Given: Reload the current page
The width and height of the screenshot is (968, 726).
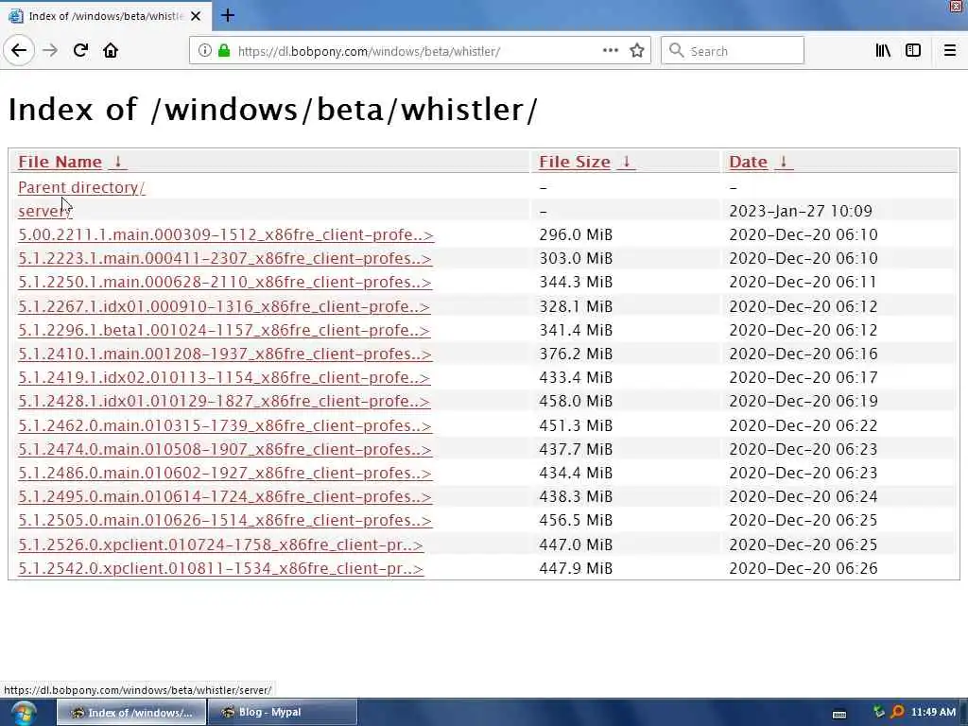Looking at the screenshot, I should 80,50.
